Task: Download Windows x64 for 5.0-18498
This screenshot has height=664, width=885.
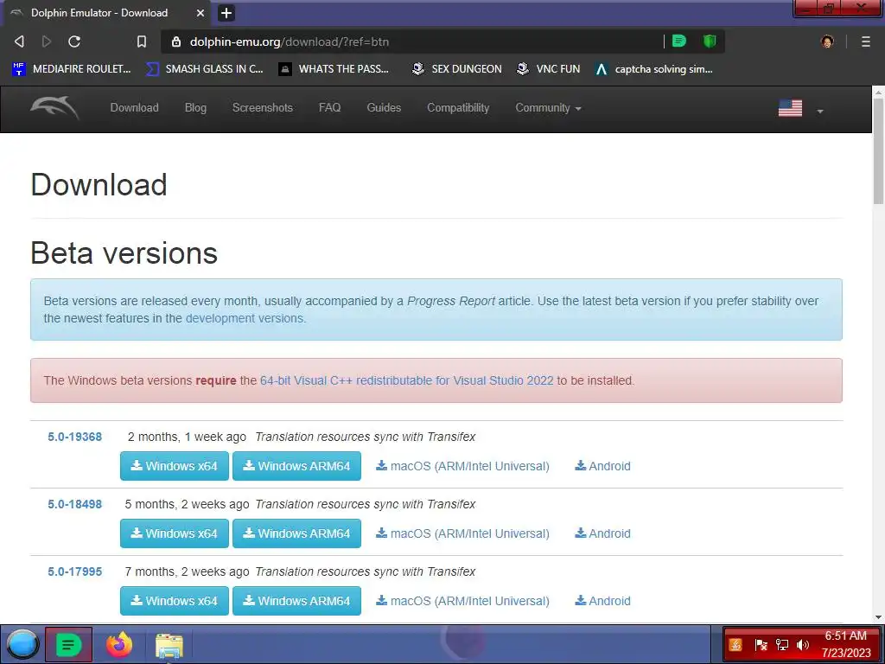Action: pos(175,533)
